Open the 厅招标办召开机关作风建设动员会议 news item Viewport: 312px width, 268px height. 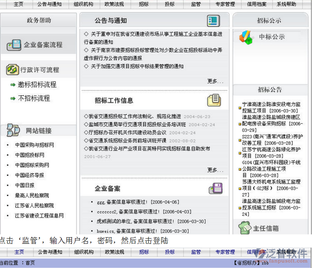pos(128,132)
